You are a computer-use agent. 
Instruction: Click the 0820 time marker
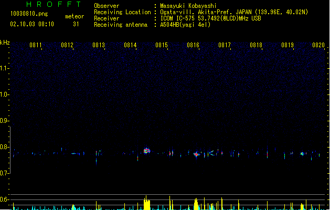coord(318,45)
